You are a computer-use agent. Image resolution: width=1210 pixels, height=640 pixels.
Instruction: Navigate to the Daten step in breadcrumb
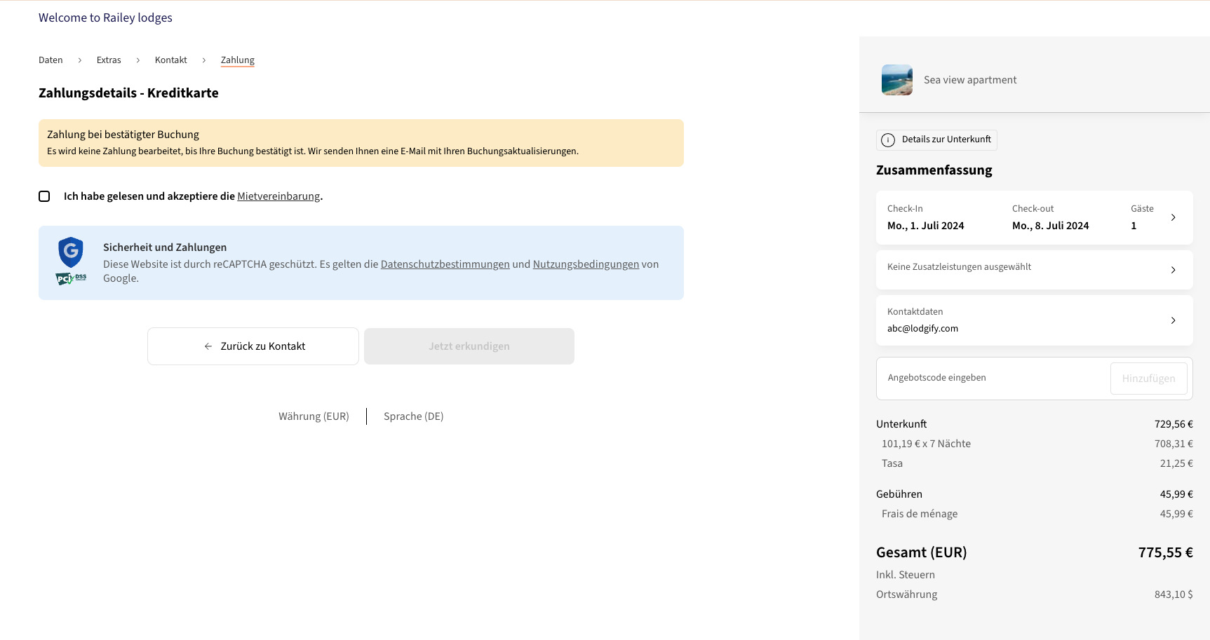click(51, 60)
